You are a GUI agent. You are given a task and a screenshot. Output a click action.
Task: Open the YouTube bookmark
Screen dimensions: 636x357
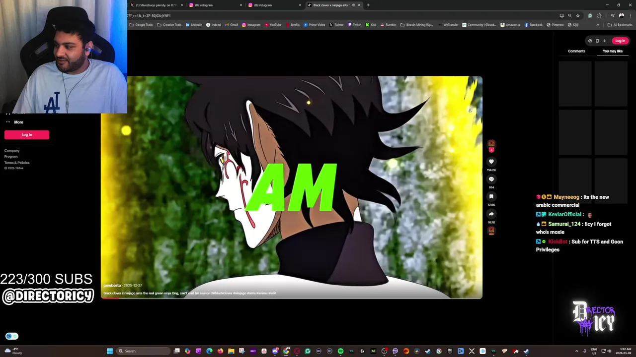point(273,25)
